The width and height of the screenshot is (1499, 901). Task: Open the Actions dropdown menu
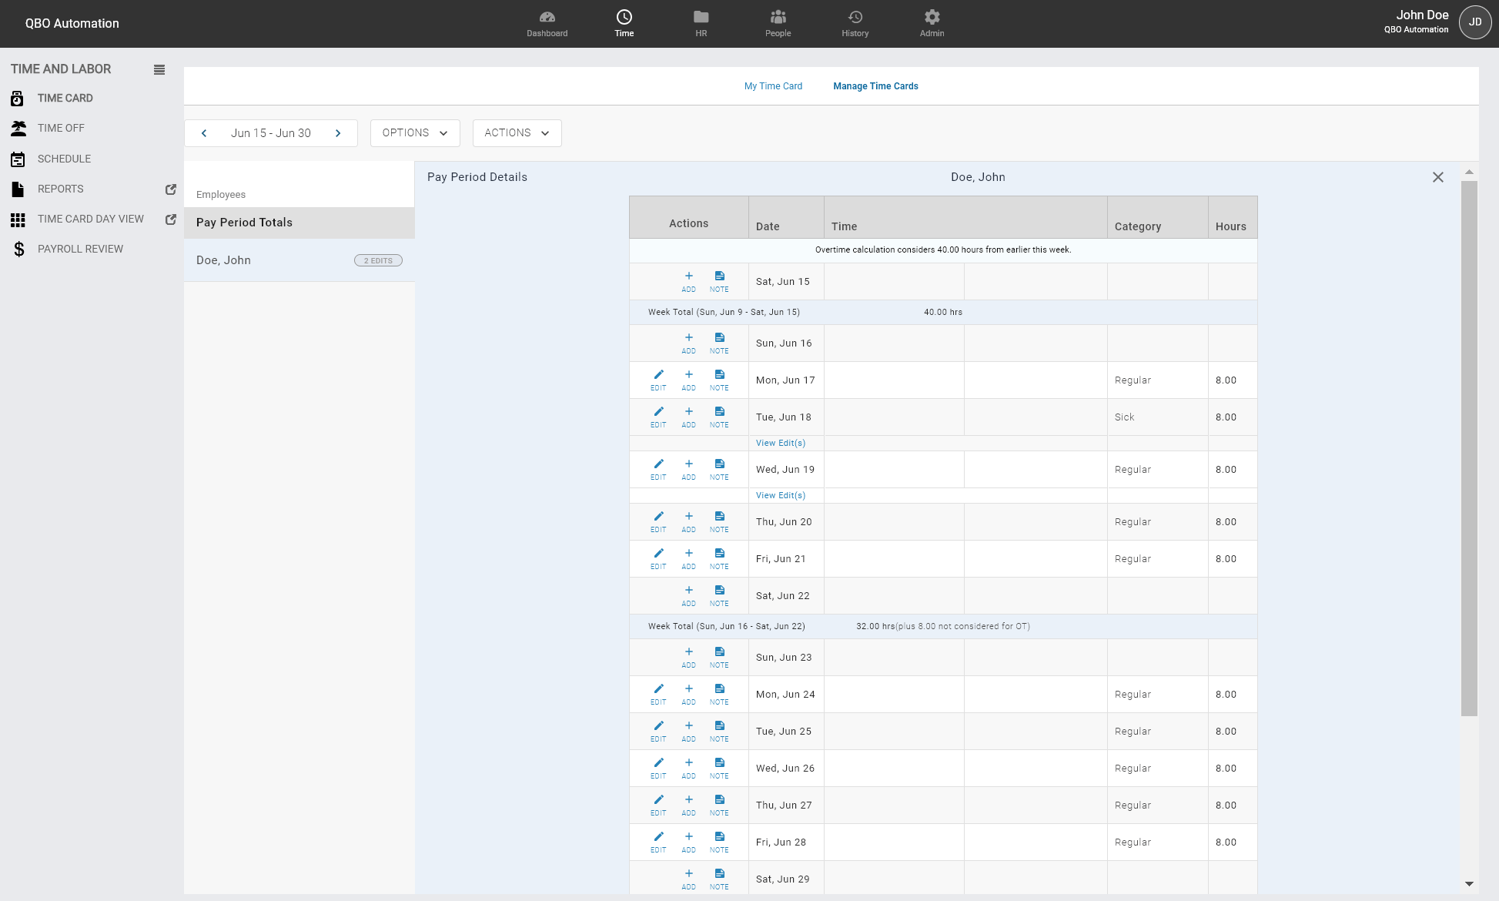(x=517, y=132)
